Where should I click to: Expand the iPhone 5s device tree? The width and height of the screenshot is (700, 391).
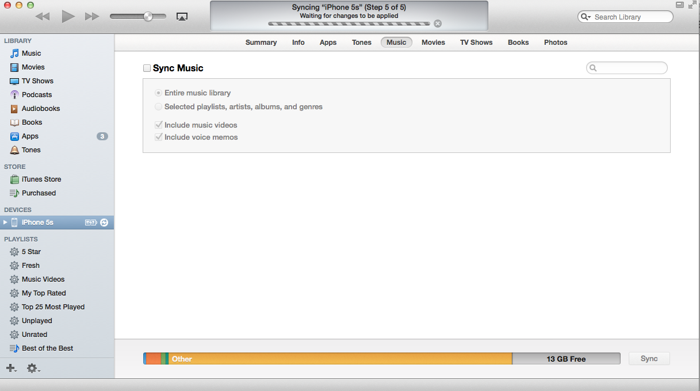[6, 223]
